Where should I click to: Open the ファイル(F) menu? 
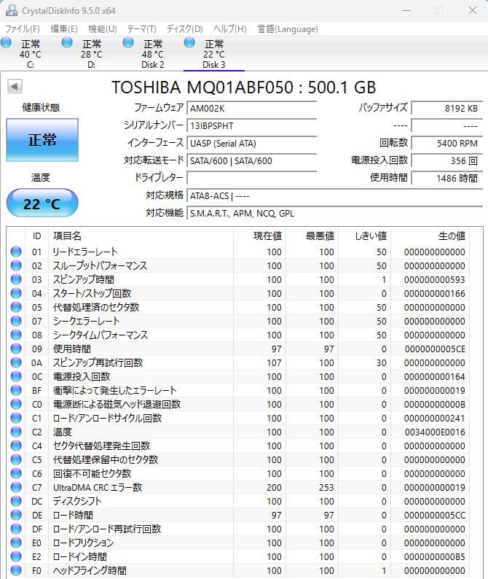[22, 28]
